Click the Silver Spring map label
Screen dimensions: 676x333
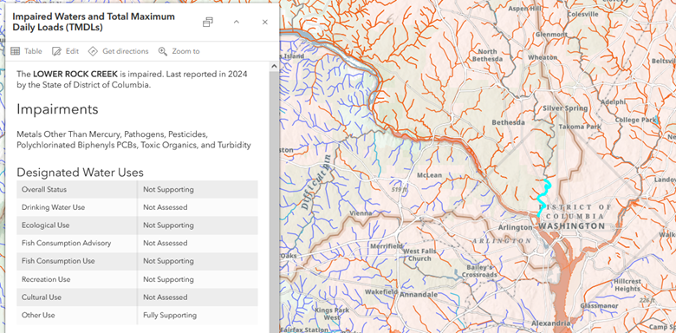(565, 108)
